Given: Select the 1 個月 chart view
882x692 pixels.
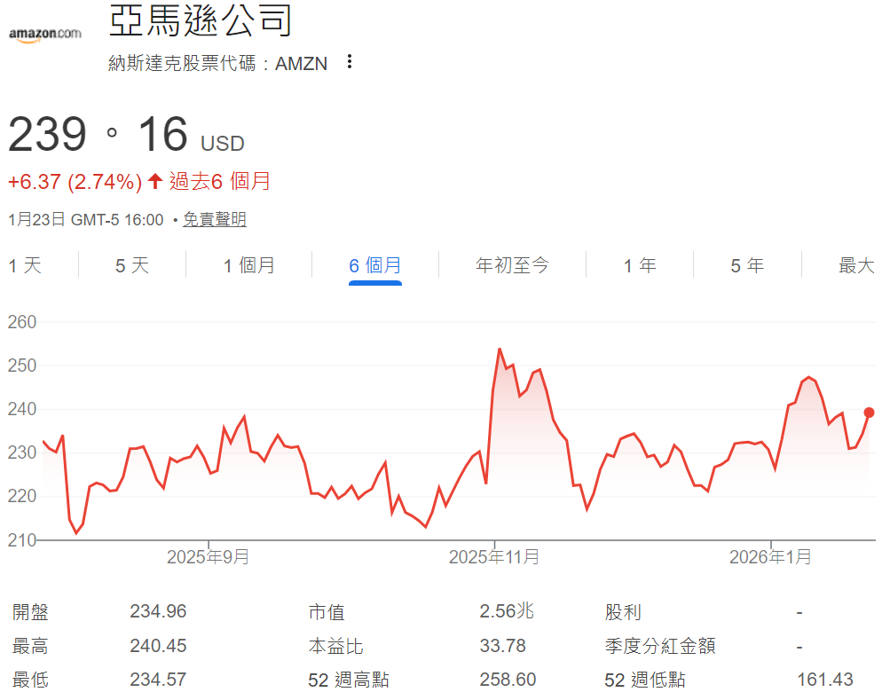Looking at the screenshot, I should coord(248,265).
